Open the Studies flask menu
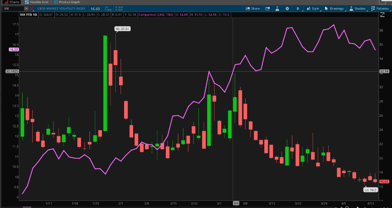The image size is (392, 208). pyautogui.click(x=357, y=9)
